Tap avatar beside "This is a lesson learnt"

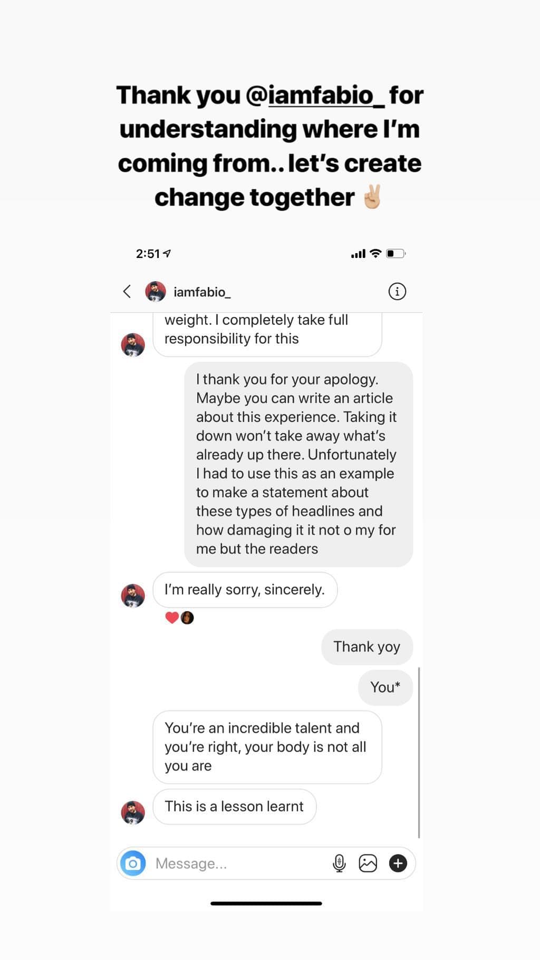pos(133,813)
